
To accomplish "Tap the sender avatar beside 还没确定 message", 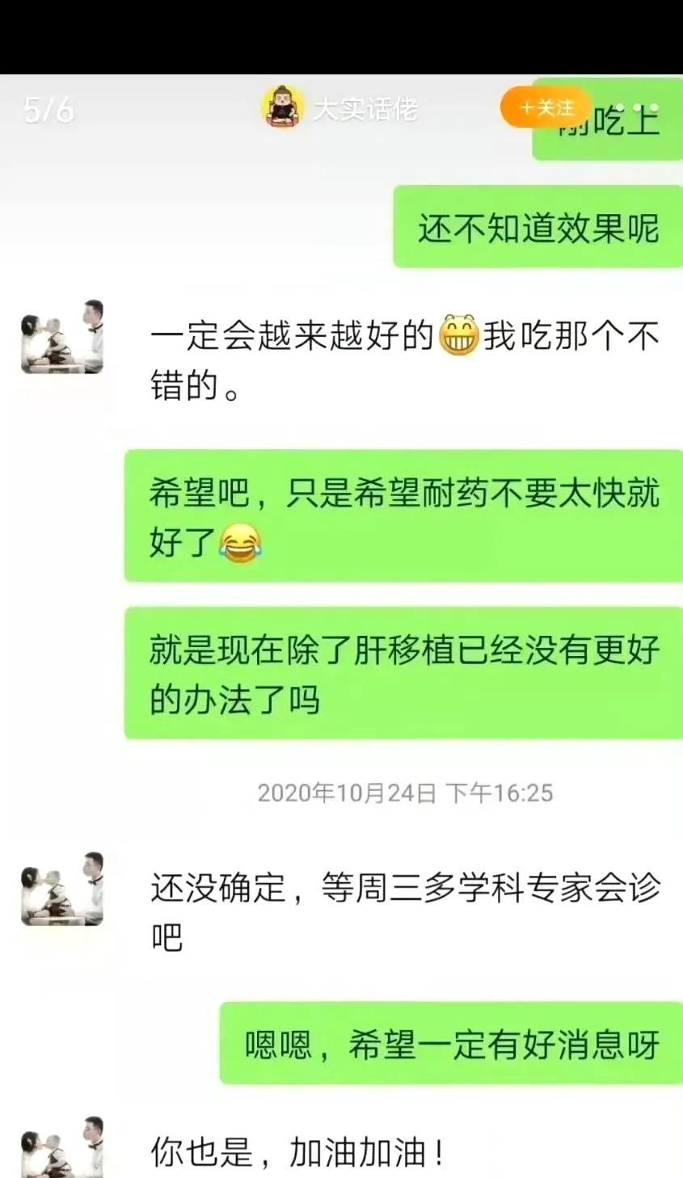I will (x=62, y=889).
